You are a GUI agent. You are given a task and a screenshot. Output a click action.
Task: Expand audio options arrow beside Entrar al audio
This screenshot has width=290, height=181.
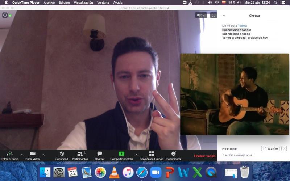(22, 155)
